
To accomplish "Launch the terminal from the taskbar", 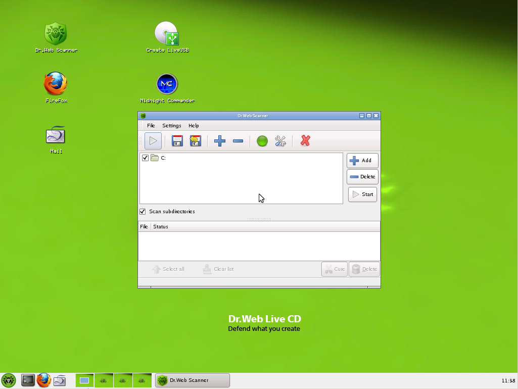I will 28,380.
